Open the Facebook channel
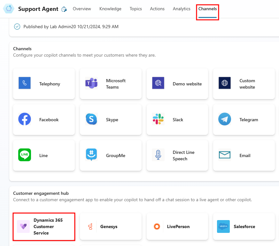The width and height of the screenshot is (279, 246). (44, 119)
